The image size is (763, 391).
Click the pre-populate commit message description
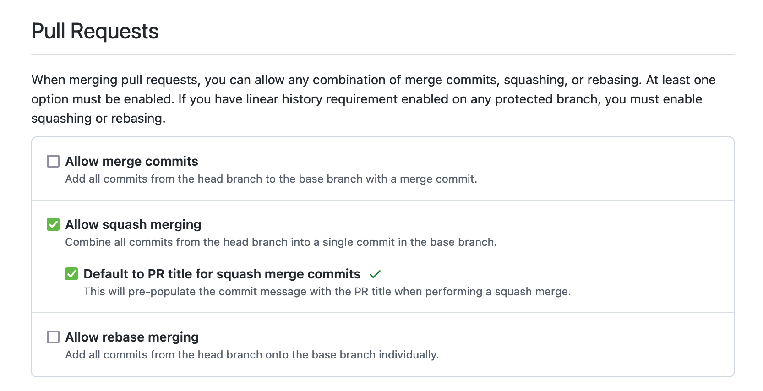tap(328, 291)
